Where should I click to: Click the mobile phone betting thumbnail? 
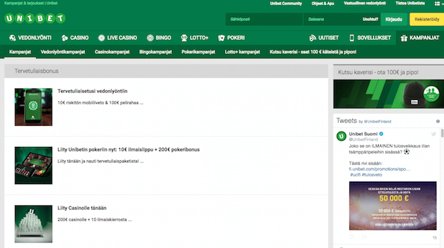tap(34, 107)
